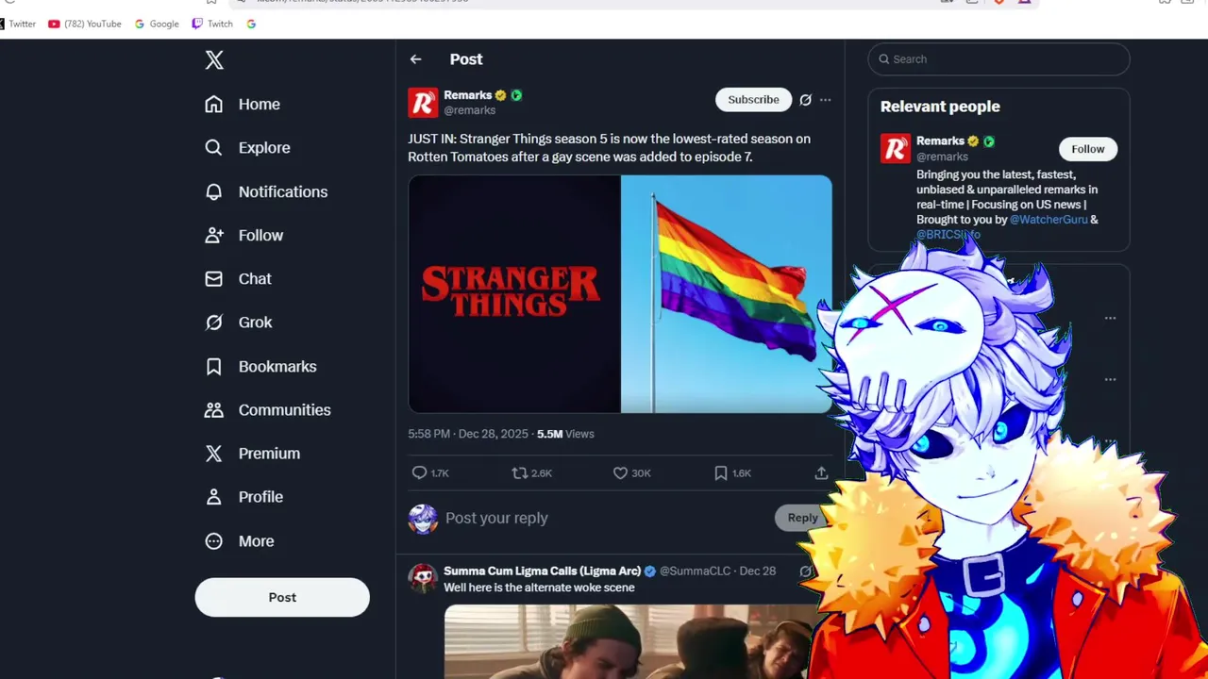Click into Post your reply field
Image resolution: width=1208 pixels, height=679 pixels.
coord(604,518)
